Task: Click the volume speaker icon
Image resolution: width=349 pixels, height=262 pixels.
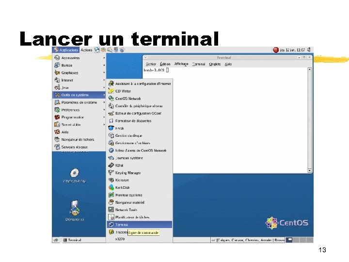Action: click(x=309, y=49)
